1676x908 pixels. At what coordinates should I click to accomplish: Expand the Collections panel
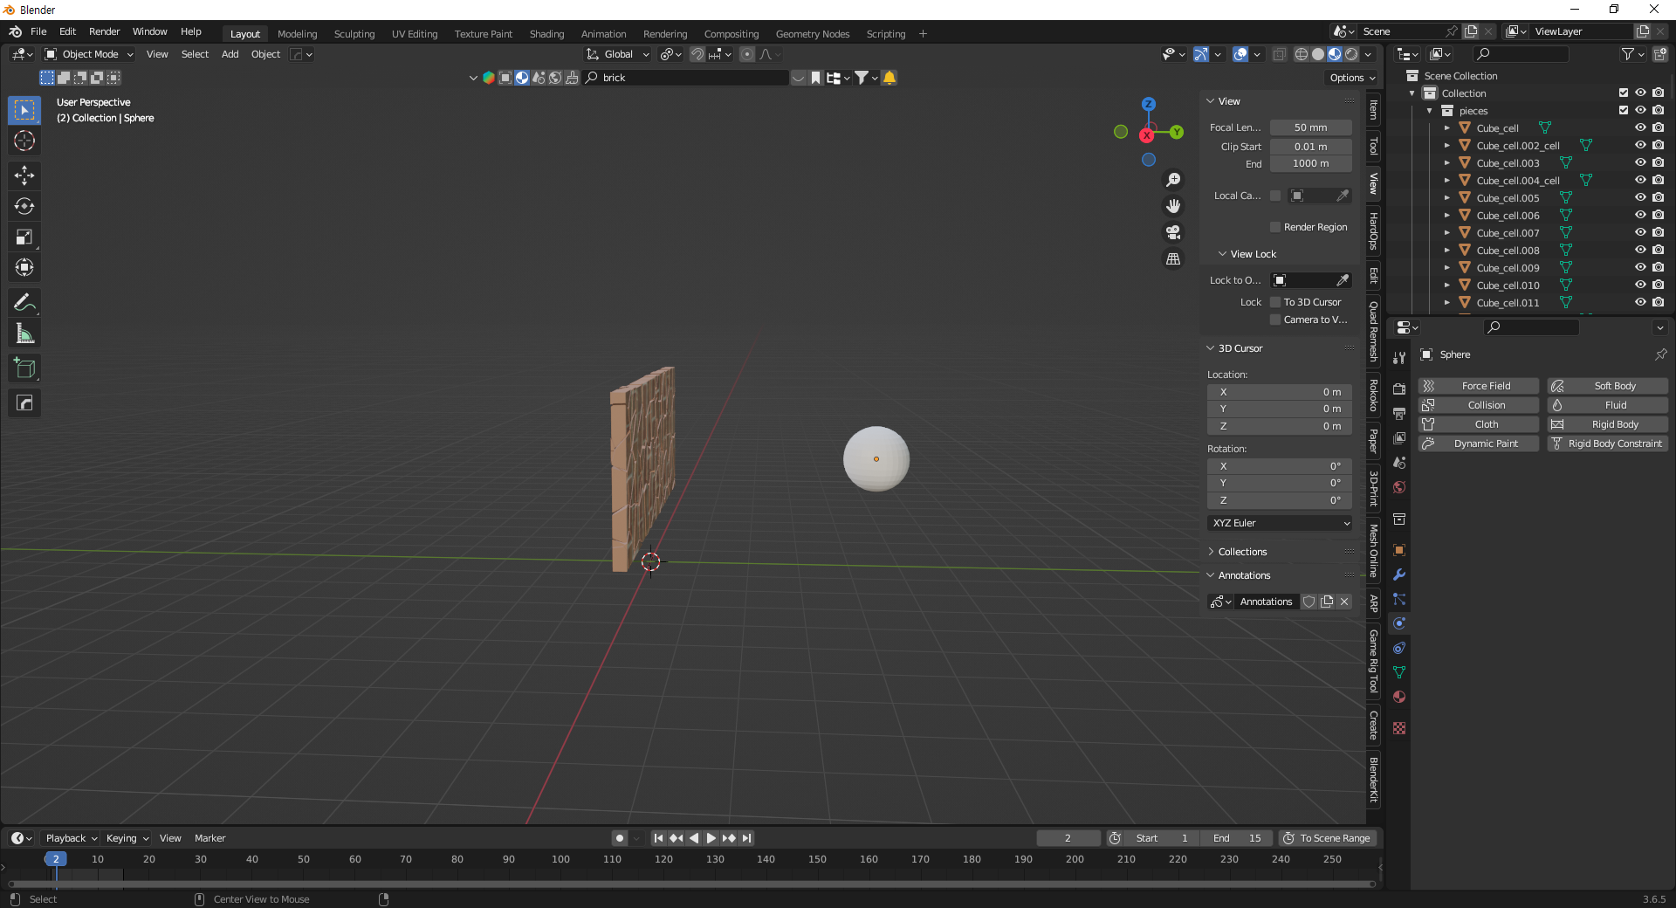coord(1241,552)
